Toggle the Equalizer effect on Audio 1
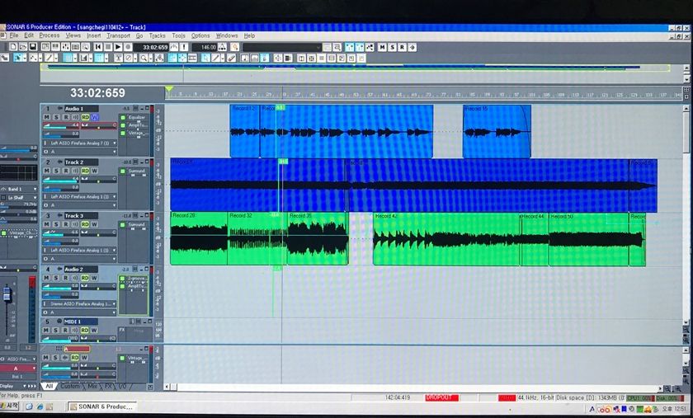693x418 pixels. [x=123, y=118]
